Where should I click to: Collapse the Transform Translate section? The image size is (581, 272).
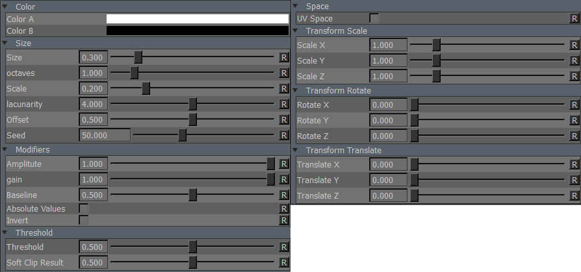[x=295, y=149]
